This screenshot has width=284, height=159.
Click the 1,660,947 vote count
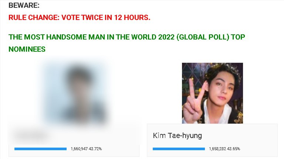(79, 149)
